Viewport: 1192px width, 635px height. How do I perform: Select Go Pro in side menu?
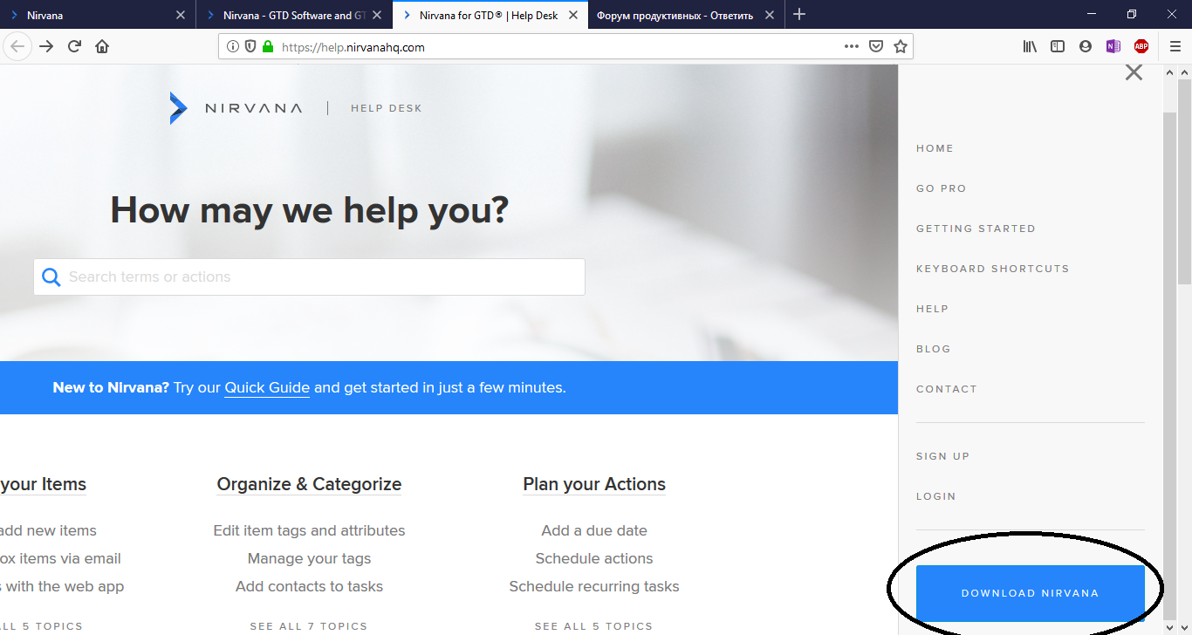(x=941, y=188)
